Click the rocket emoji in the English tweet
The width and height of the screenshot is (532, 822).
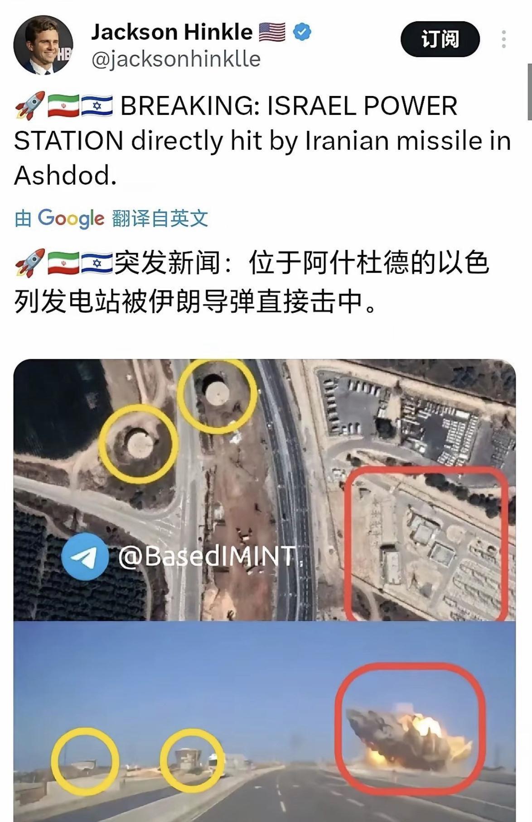tap(30, 106)
